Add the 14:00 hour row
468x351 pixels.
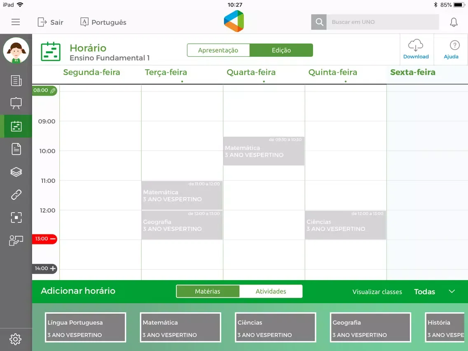[x=44, y=268]
